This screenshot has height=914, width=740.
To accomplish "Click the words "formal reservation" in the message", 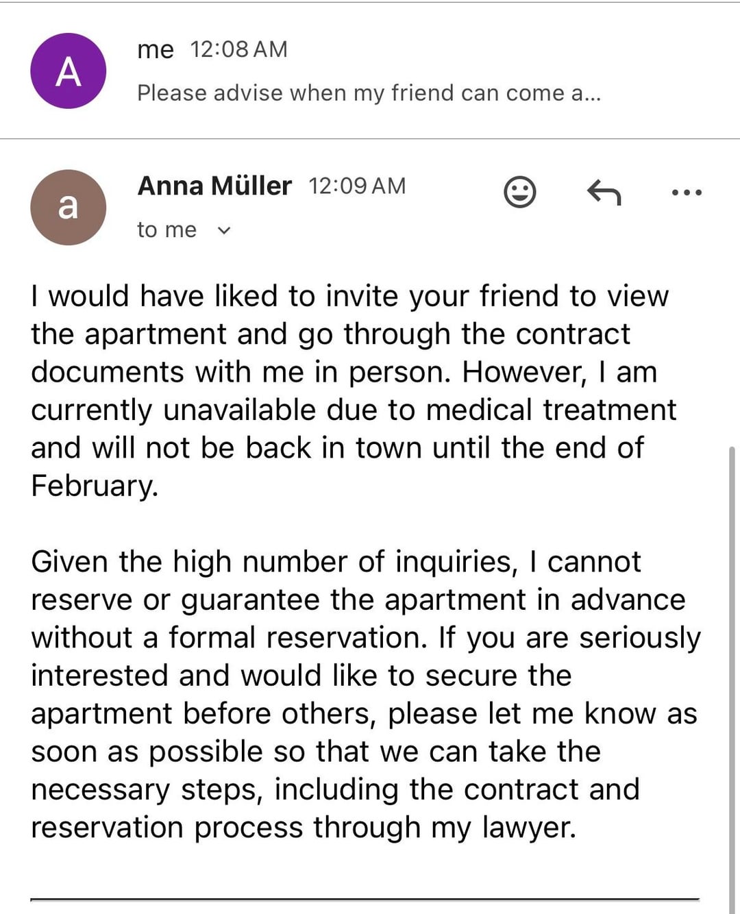I will (x=296, y=638).
